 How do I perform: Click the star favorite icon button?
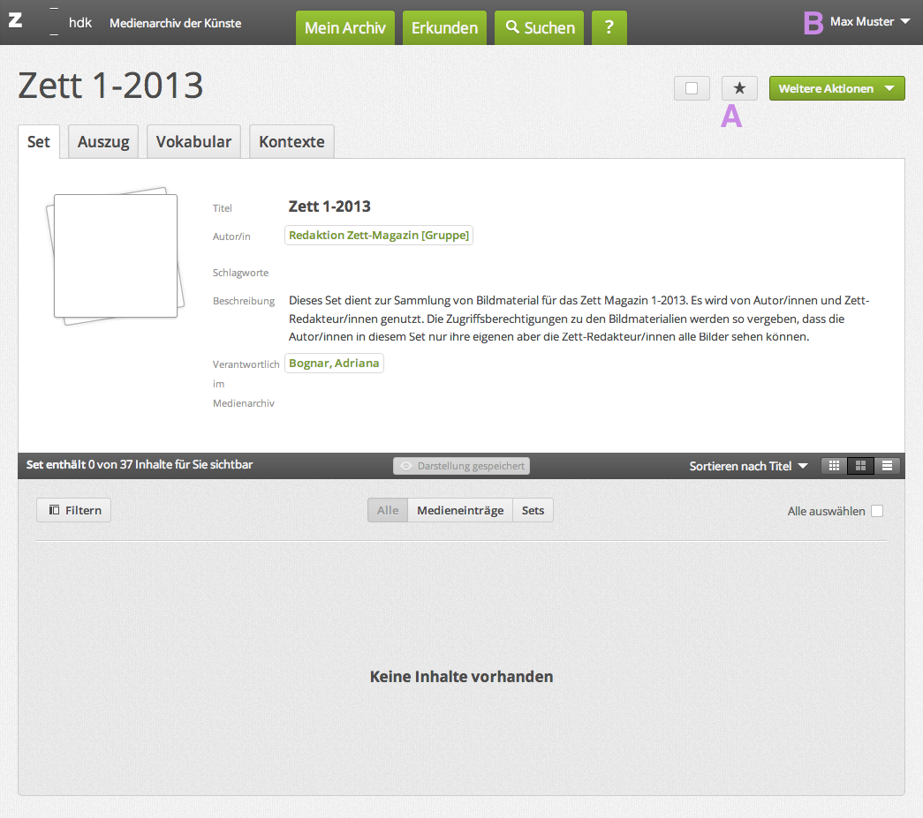pyautogui.click(x=739, y=88)
